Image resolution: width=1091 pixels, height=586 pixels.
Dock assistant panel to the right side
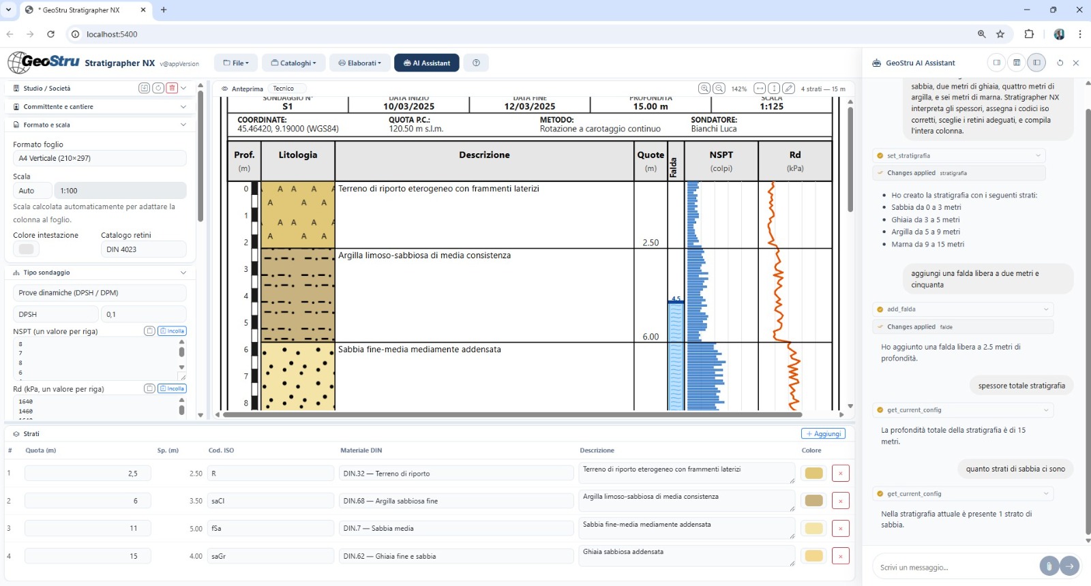[997, 63]
